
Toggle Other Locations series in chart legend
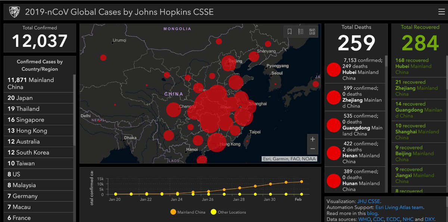coord(228,212)
